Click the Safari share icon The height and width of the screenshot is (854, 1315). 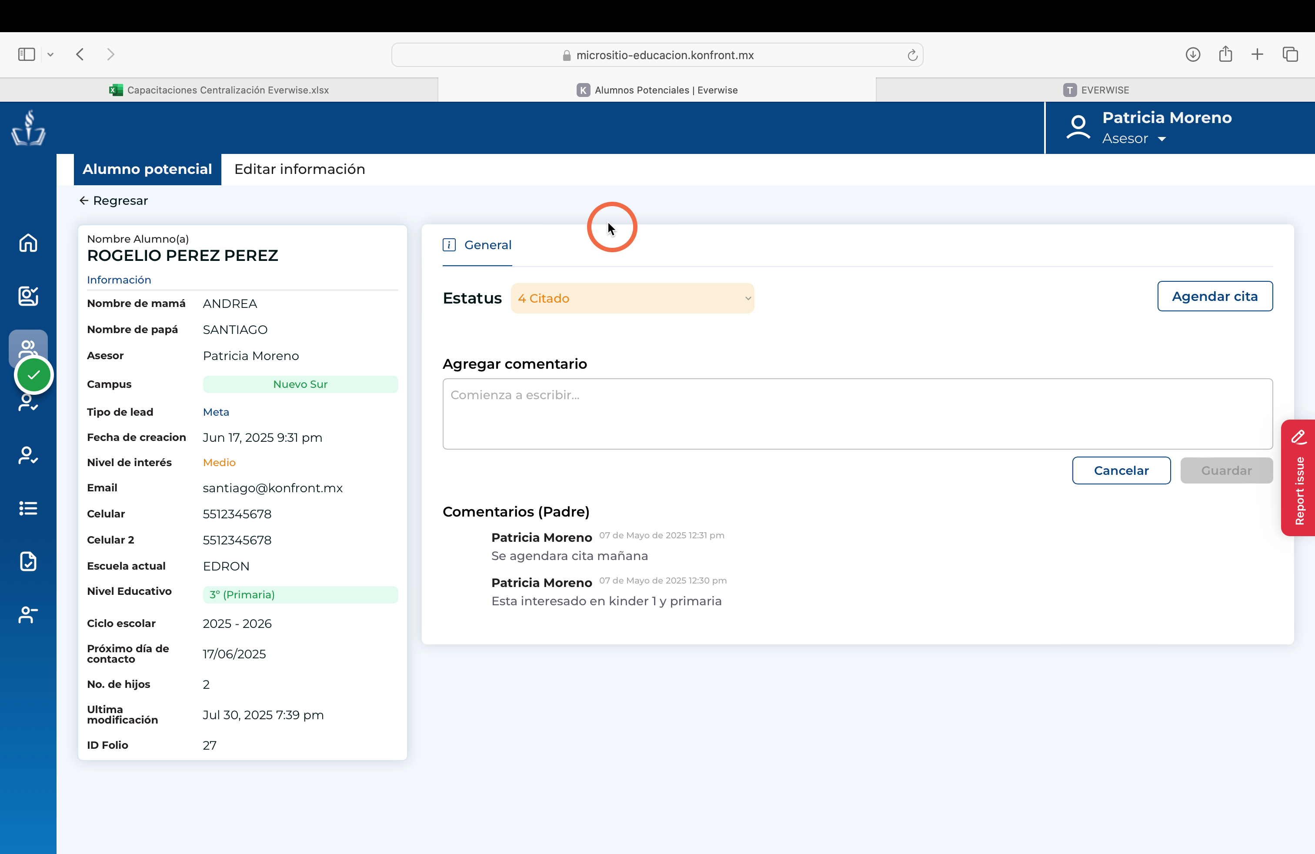tap(1225, 53)
